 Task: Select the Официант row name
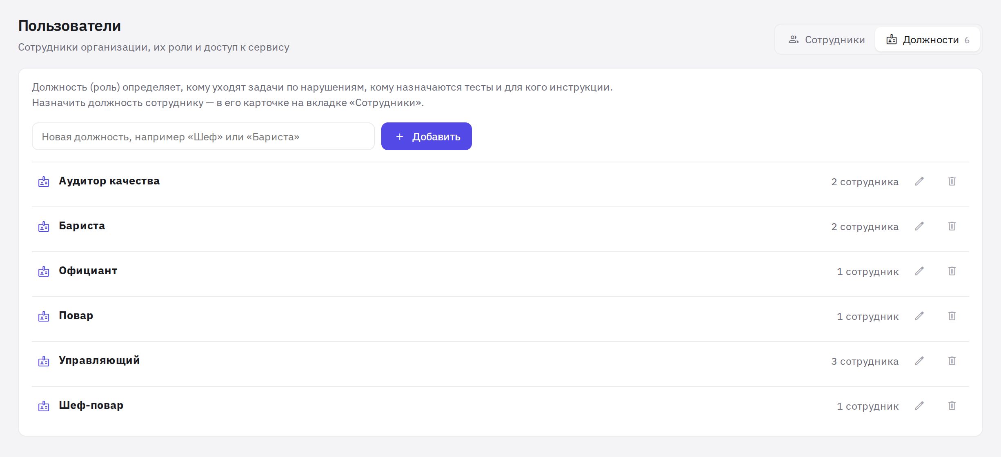[88, 271]
